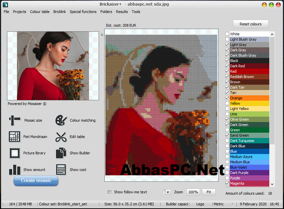Open the Piet Mondriaan grid icon
Image resolution: width=284 pixels, height=209 pixels.
coord(14,137)
